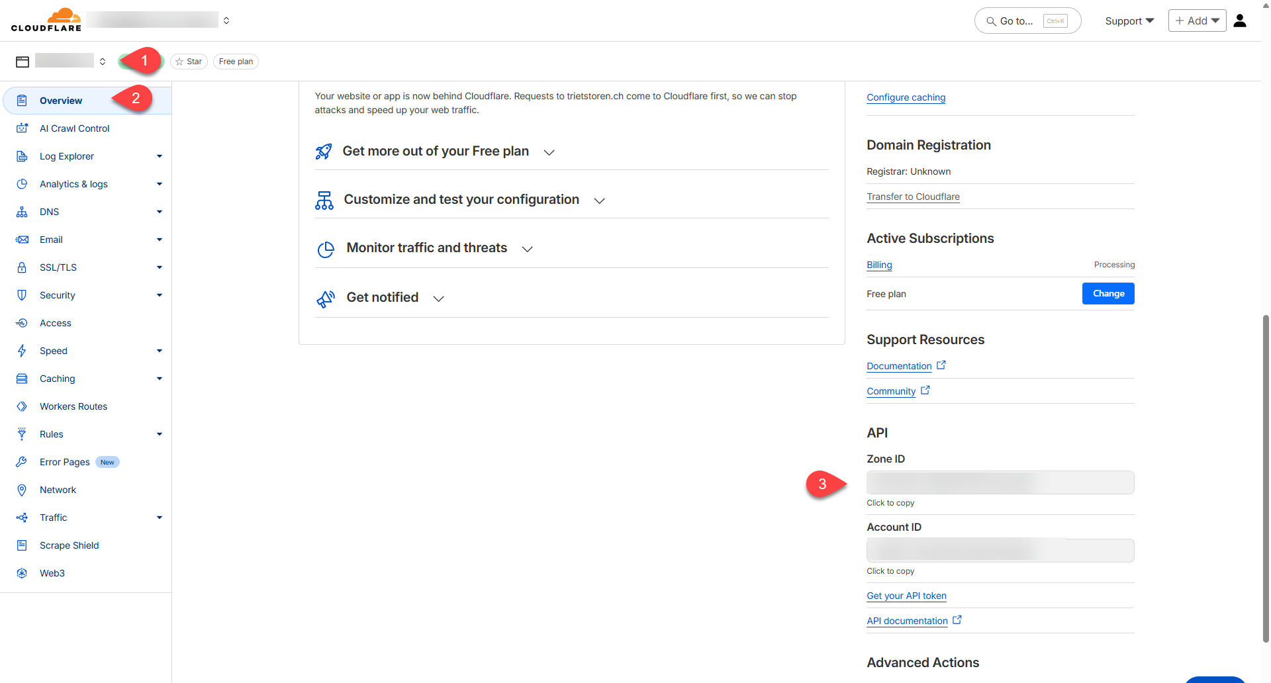Click the Workers Routes icon
1271x683 pixels.
pos(22,406)
